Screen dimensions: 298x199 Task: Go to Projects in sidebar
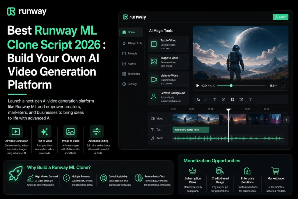point(130,53)
